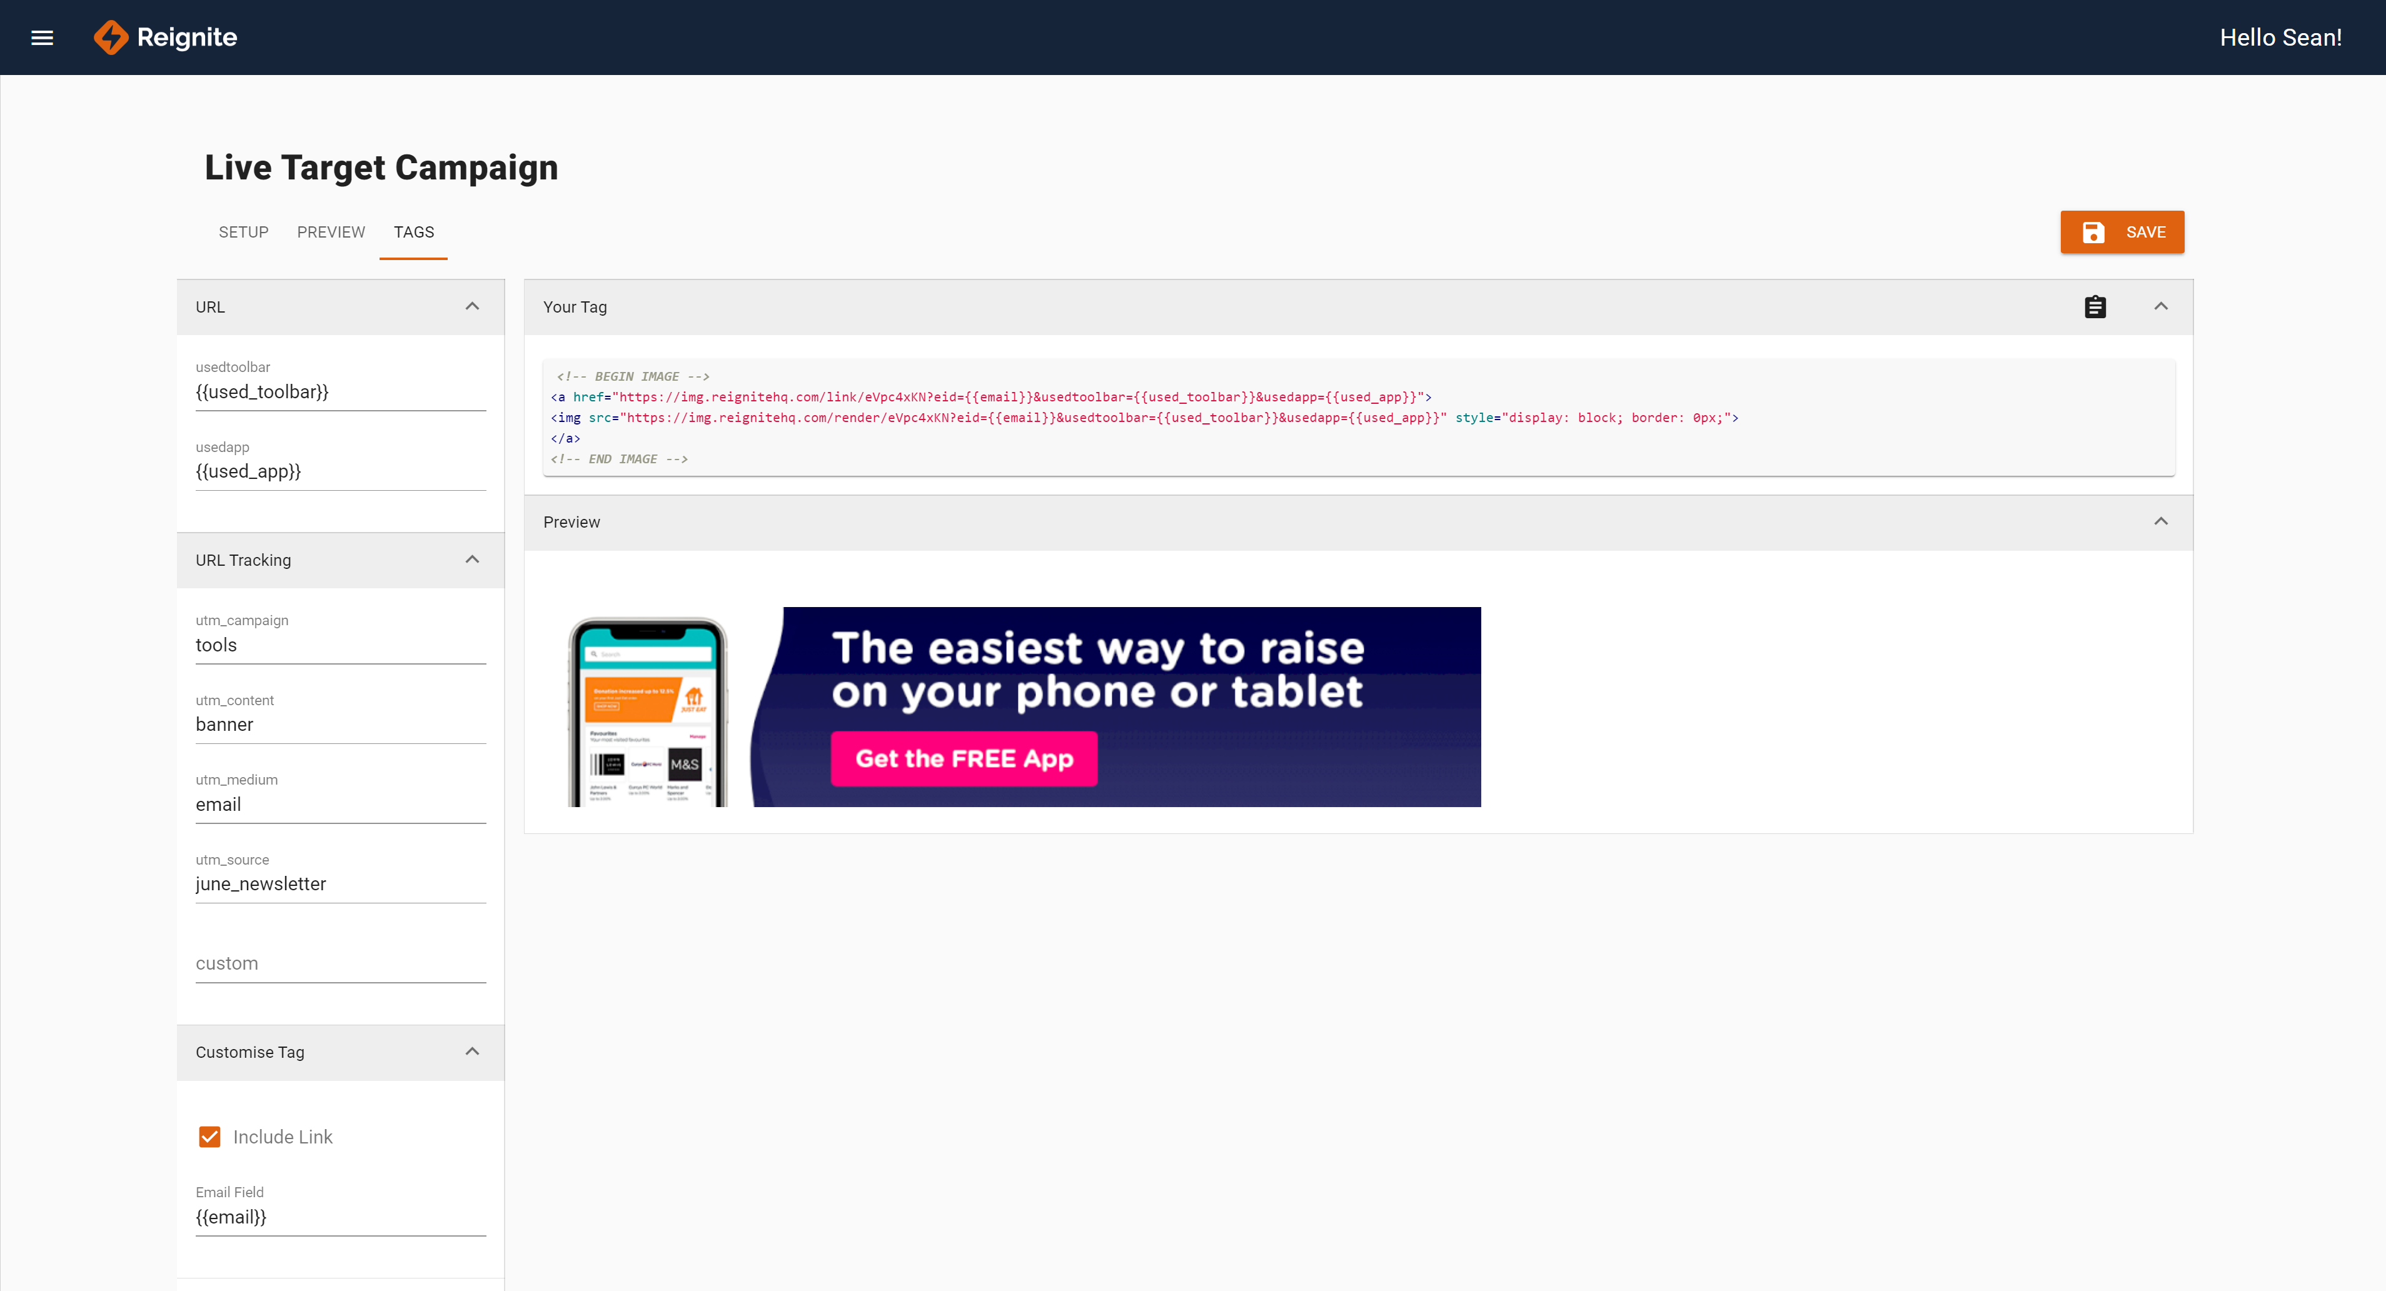Edit the utm_campaign field value
The width and height of the screenshot is (2386, 1291).
(340, 645)
